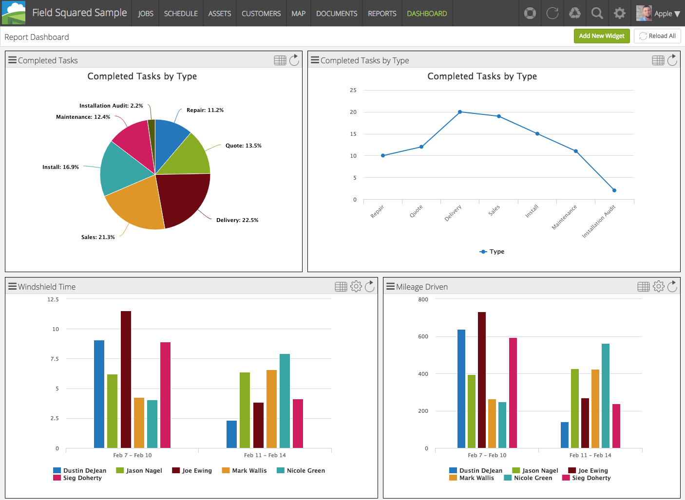The image size is (685, 500).
Task: Toggle Jason Nagel in Windshield Time legend
Action: tap(139, 470)
